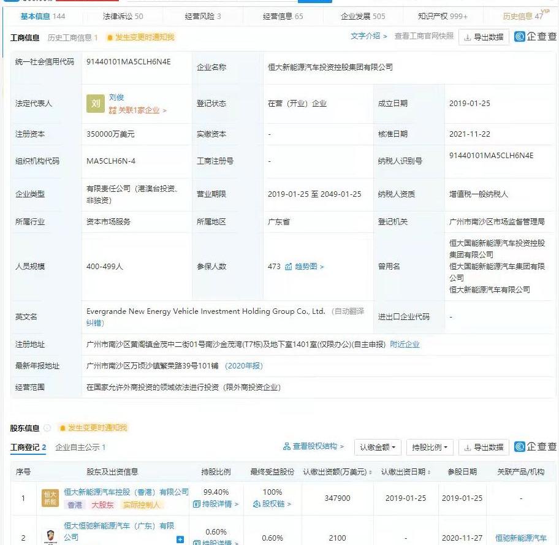Open 知识产权 999+ tab

(443, 16)
